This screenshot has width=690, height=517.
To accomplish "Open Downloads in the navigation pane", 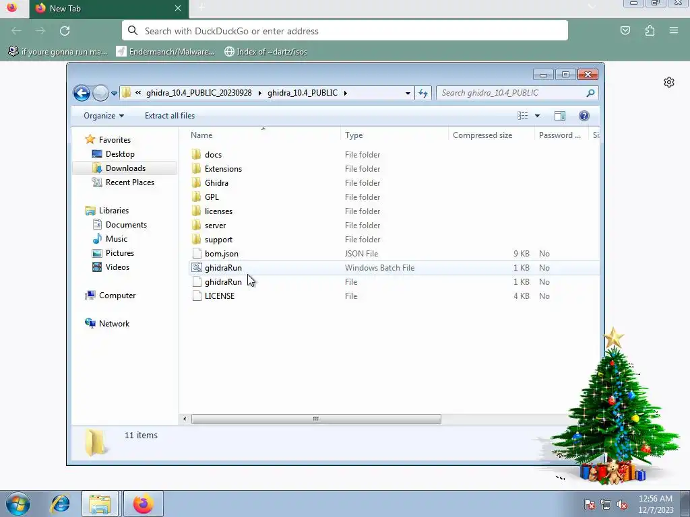I will point(125,168).
